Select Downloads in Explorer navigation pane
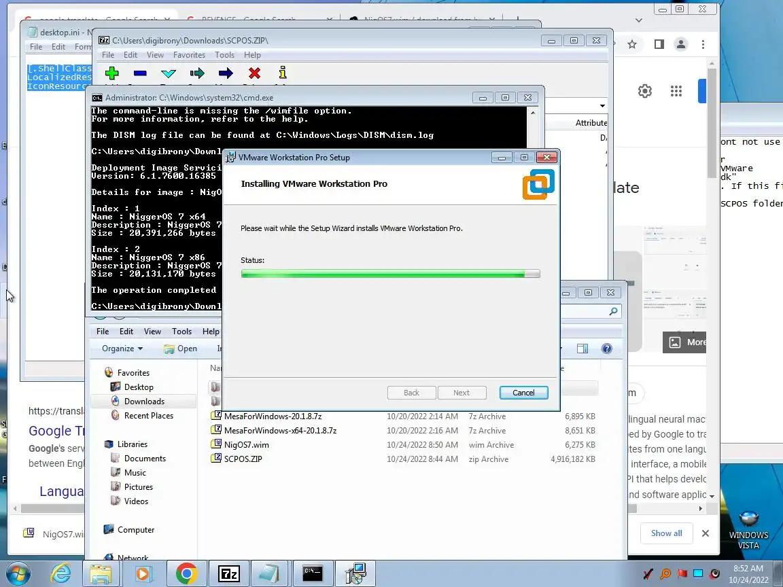 (144, 402)
